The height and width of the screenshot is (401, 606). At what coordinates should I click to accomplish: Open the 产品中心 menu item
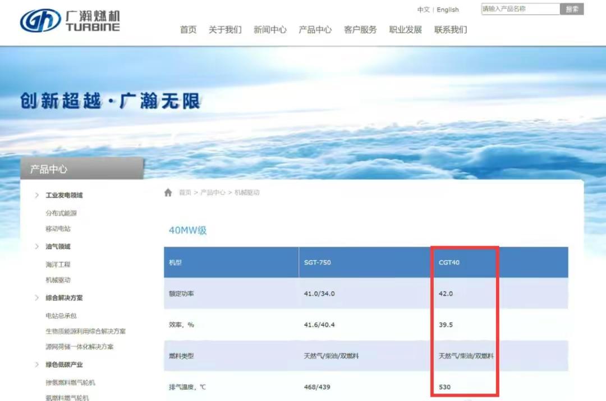pos(315,30)
